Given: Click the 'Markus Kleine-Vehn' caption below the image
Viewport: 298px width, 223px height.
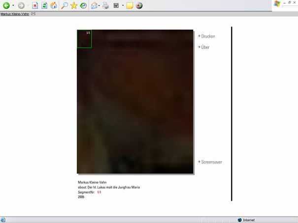Looking at the screenshot, I should [x=92, y=182].
